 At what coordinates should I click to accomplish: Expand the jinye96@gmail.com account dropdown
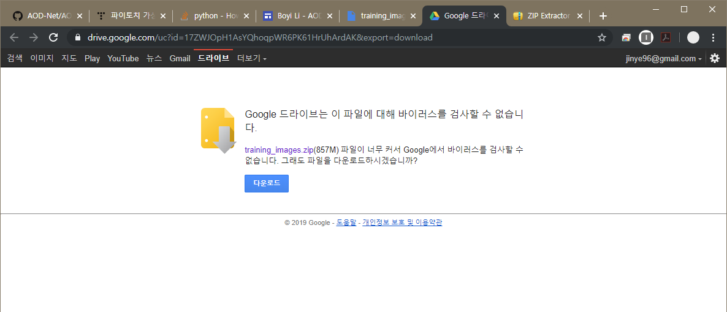[x=663, y=58]
